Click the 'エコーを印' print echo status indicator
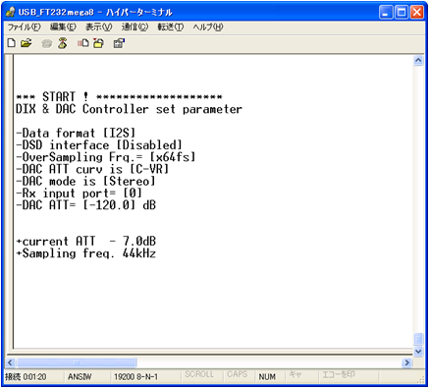429x388 pixels. pyautogui.click(x=339, y=374)
